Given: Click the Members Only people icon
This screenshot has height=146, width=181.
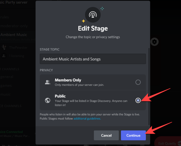Looking at the screenshot, I should click(47, 82).
